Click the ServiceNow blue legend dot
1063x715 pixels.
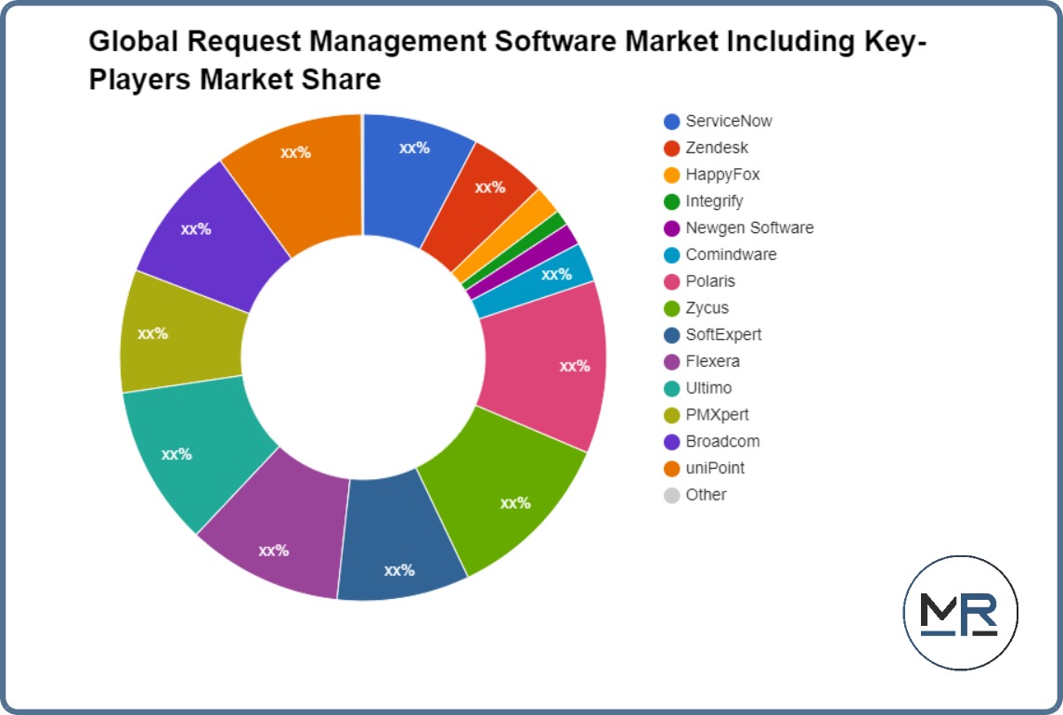click(672, 122)
